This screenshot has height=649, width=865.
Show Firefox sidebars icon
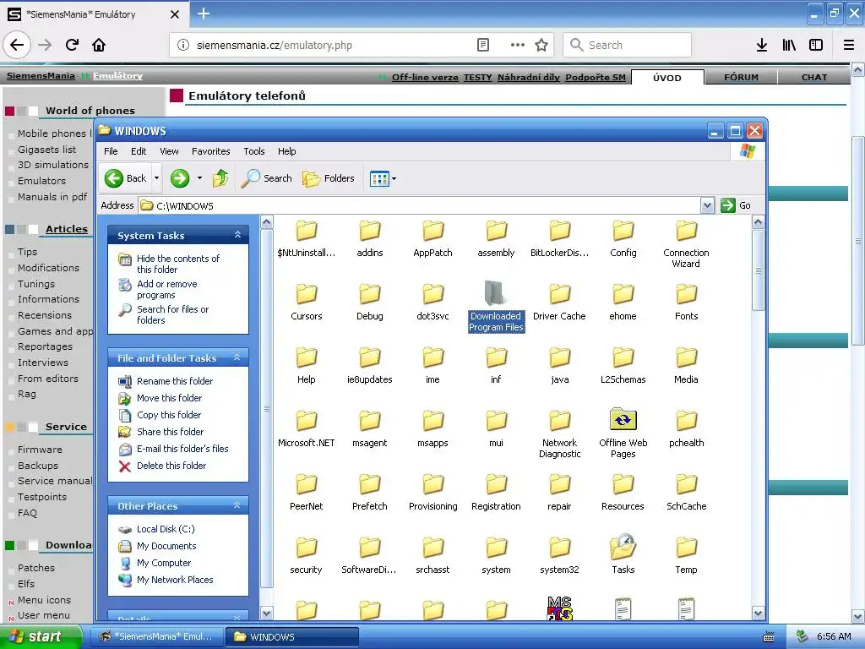point(816,45)
